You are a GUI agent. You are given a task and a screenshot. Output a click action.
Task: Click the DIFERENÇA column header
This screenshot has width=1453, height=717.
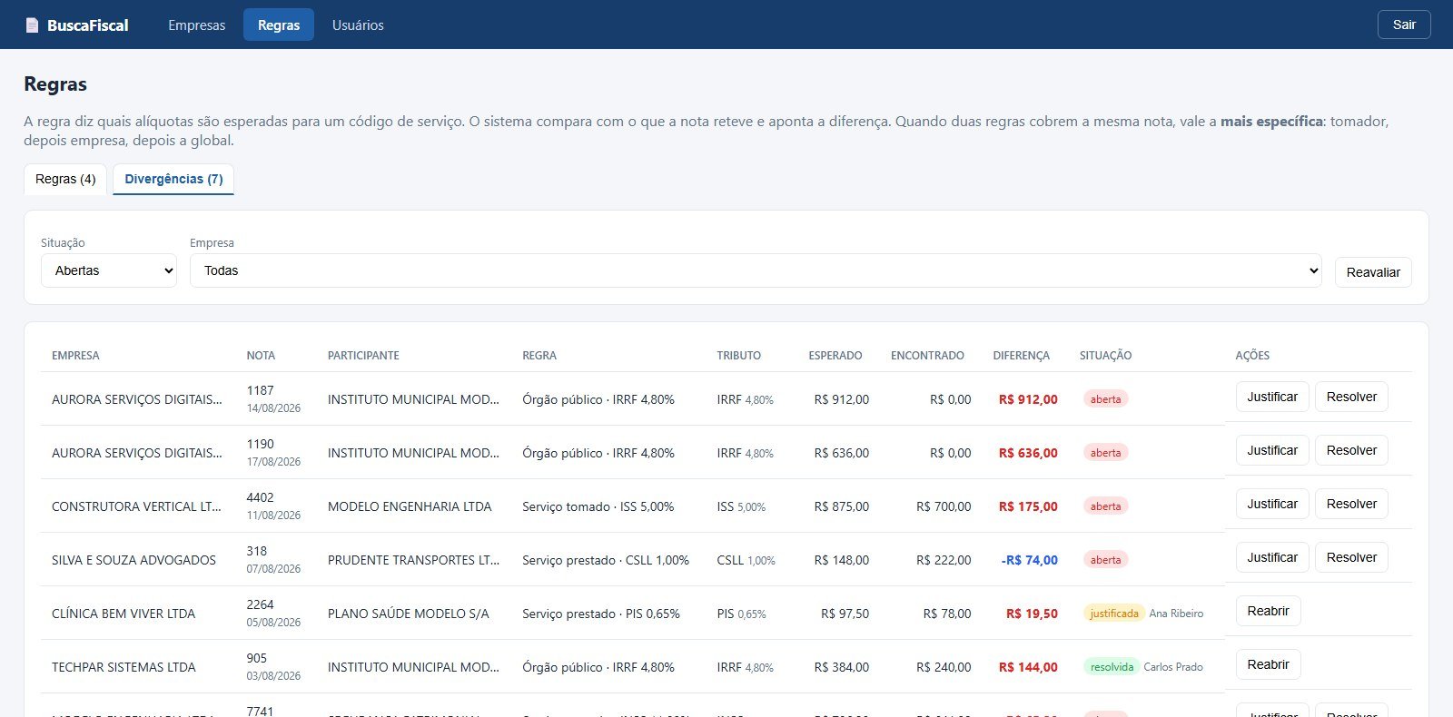click(1021, 356)
